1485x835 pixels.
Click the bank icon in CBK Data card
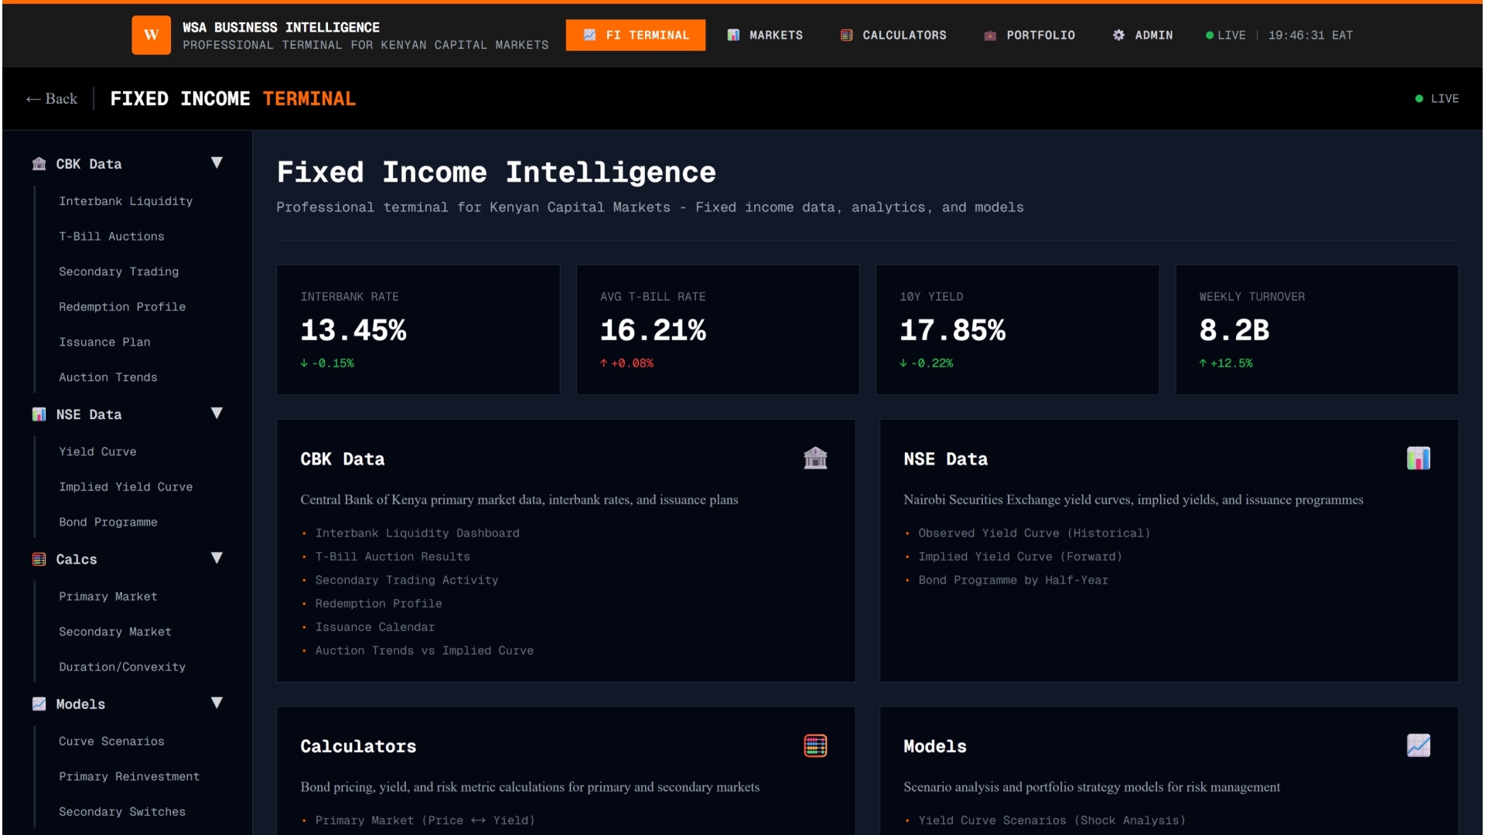(x=815, y=458)
